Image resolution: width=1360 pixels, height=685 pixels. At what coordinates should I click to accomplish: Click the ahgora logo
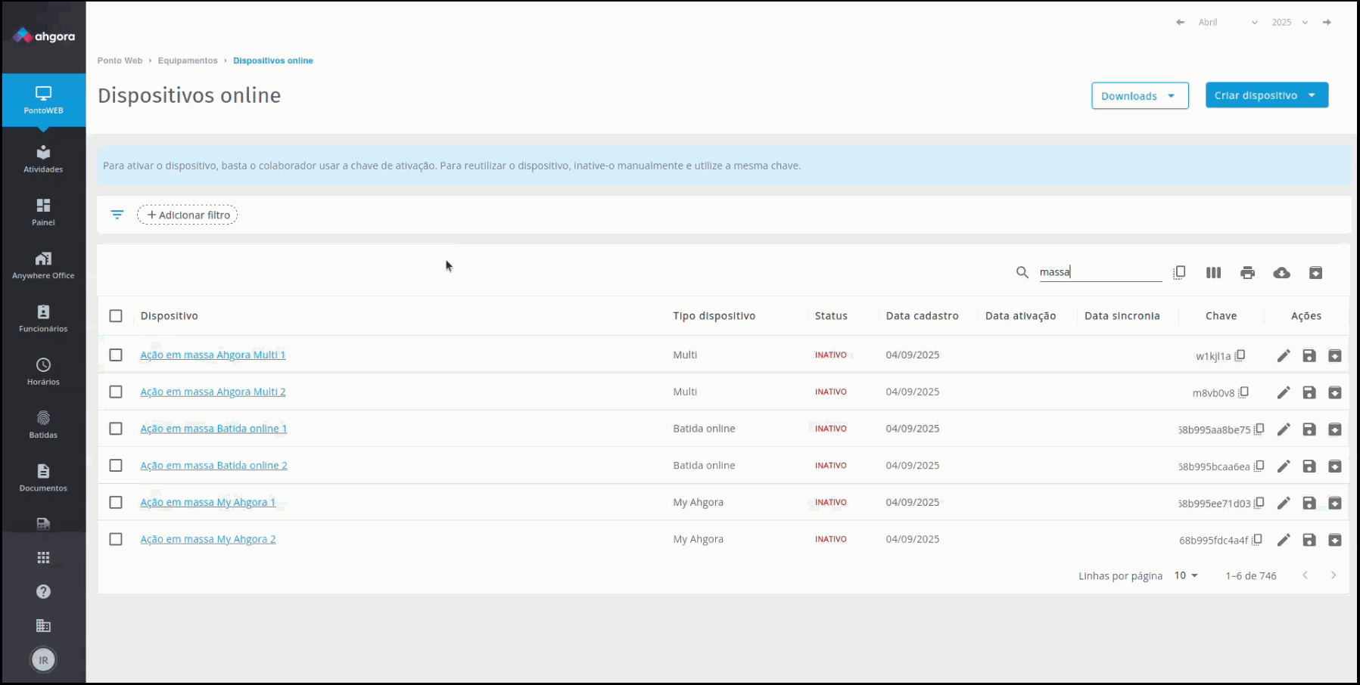point(44,36)
